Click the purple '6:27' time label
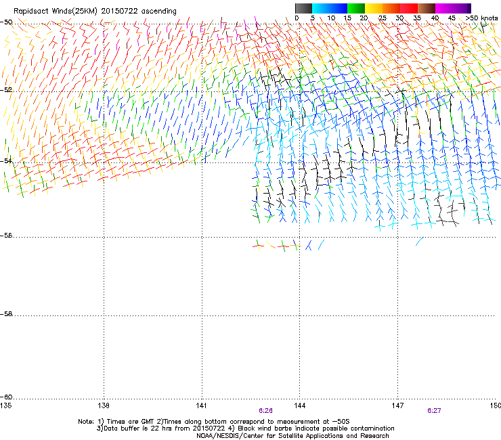Screen dimensions: 501x440 pos(434,411)
